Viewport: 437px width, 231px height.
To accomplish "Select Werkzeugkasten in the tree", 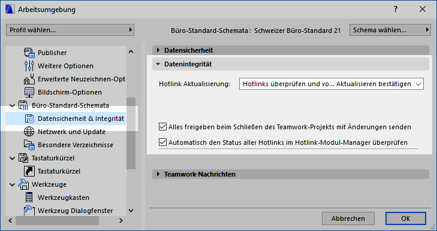I will click(x=64, y=197).
